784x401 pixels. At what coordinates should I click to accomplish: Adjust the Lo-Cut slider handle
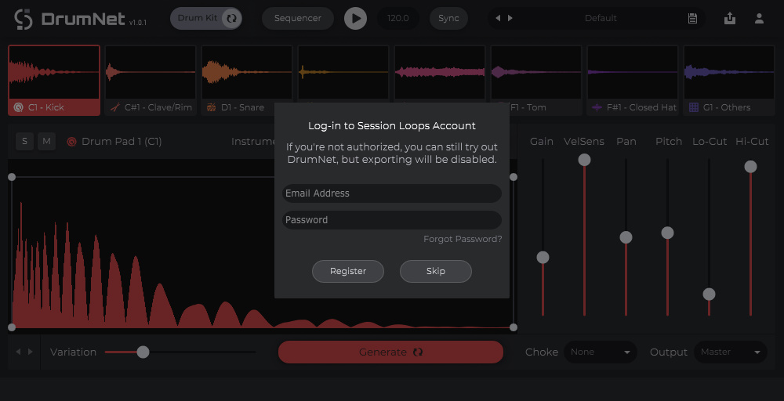709,294
